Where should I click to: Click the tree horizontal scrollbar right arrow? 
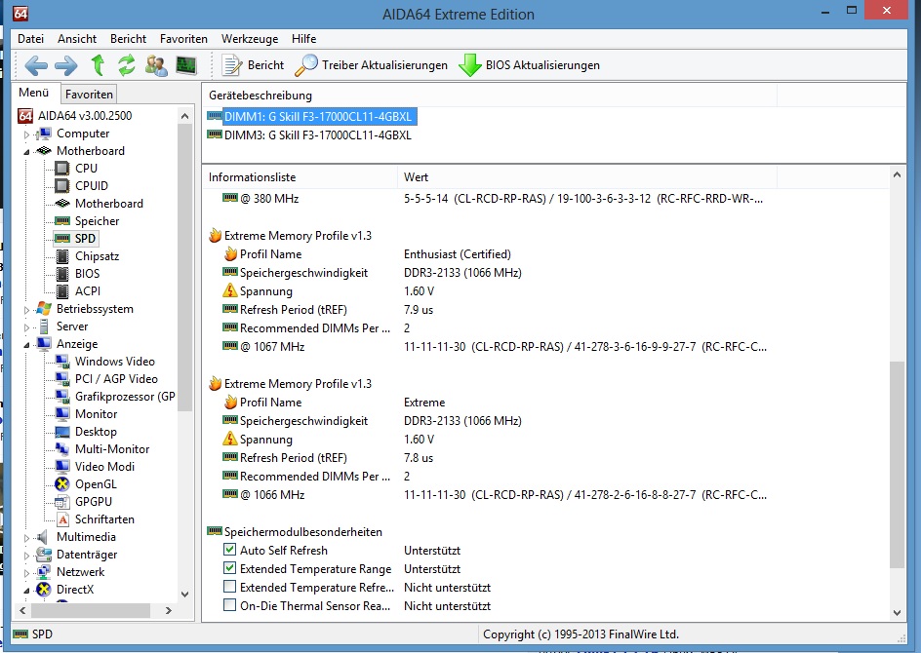(x=169, y=611)
